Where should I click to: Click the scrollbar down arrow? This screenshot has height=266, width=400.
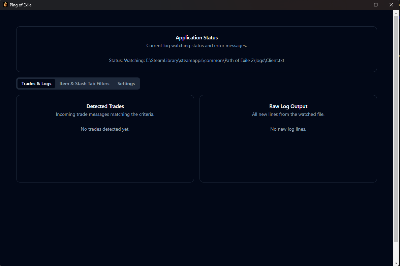click(x=396, y=263)
